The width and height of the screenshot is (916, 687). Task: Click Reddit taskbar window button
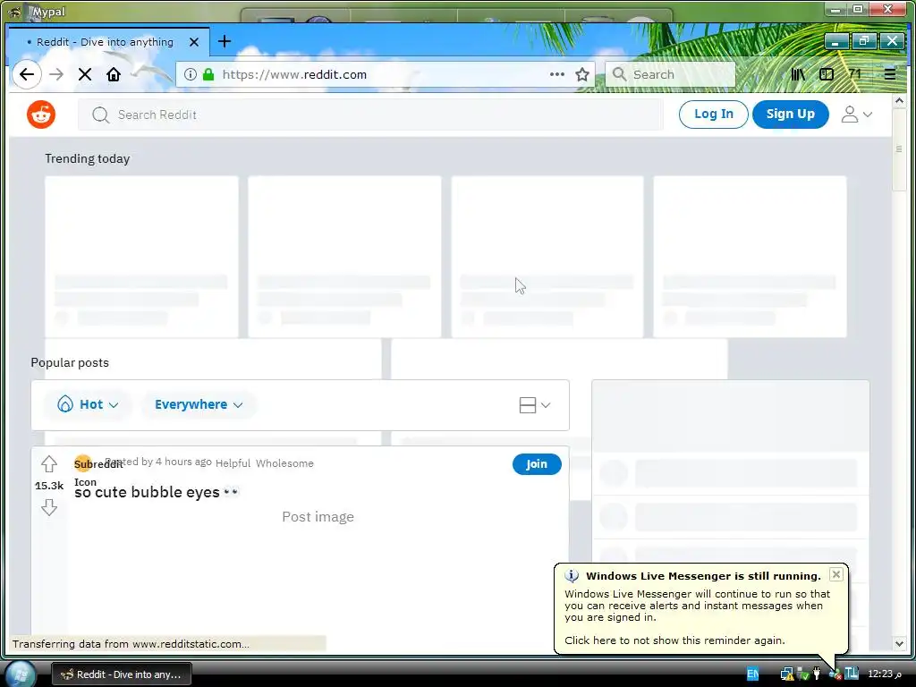122,674
